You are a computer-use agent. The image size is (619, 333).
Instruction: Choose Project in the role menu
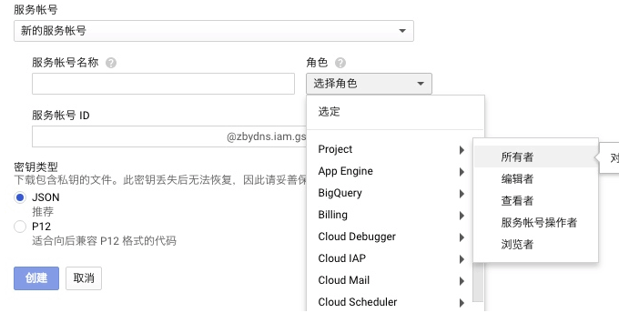pos(390,149)
